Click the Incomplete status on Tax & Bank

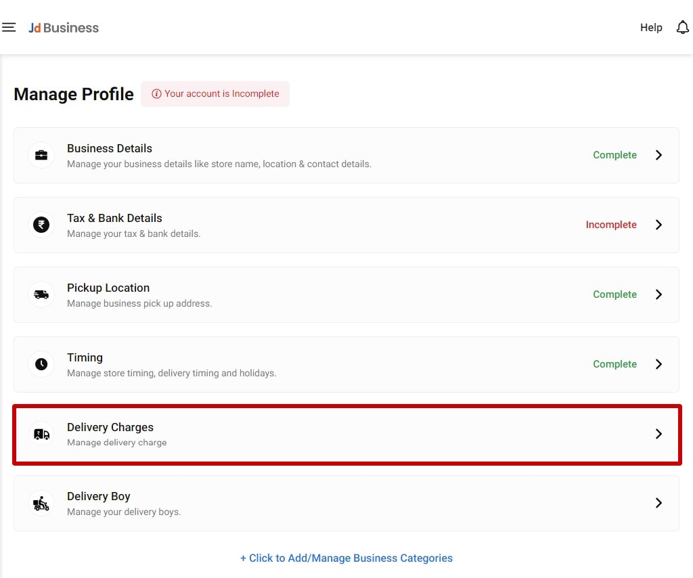point(611,225)
